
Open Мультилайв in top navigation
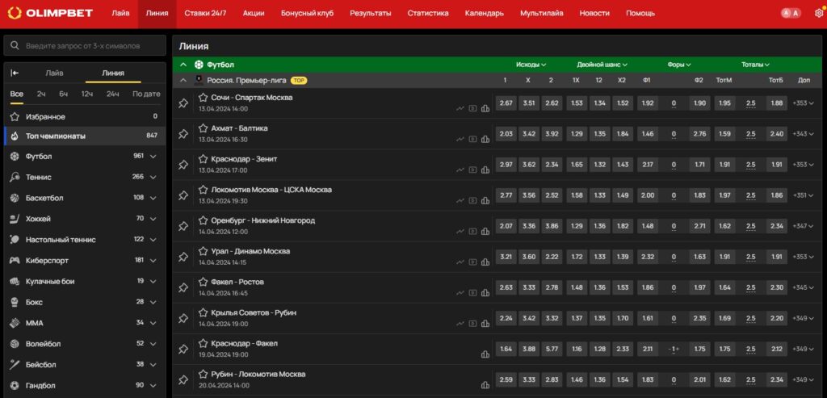(x=541, y=13)
